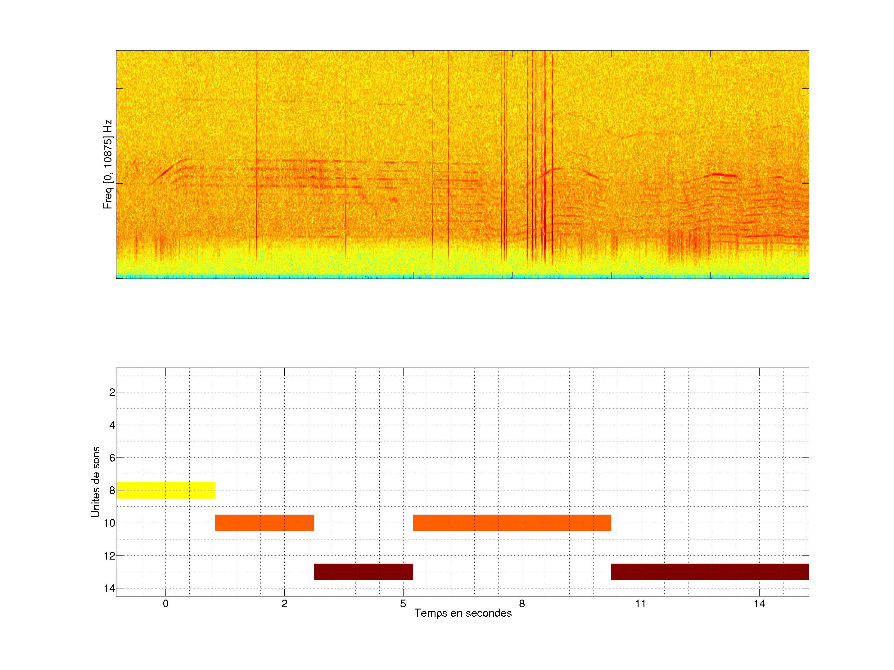Click y-axis tick label 6
The width and height of the screenshot is (894, 670).
[x=112, y=458]
